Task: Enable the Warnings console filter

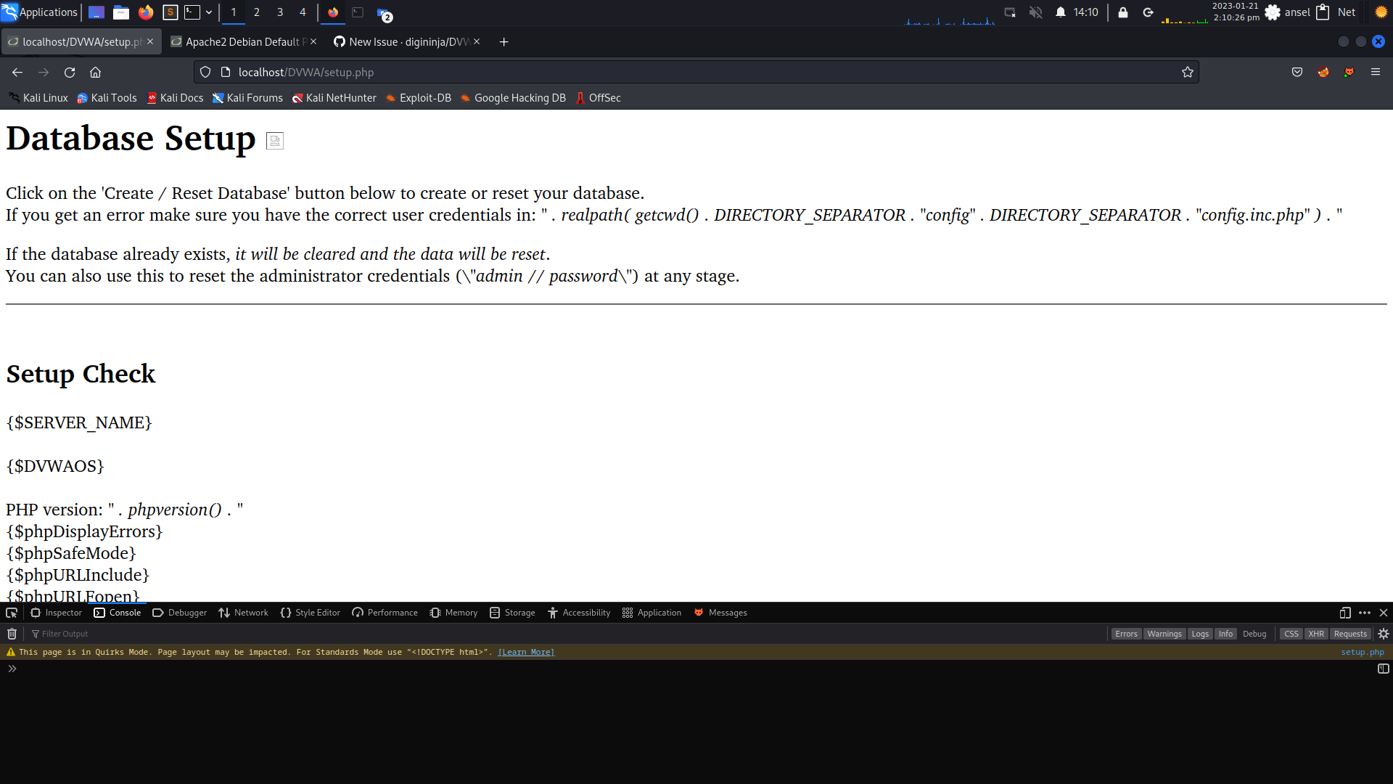Action: 1164,633
